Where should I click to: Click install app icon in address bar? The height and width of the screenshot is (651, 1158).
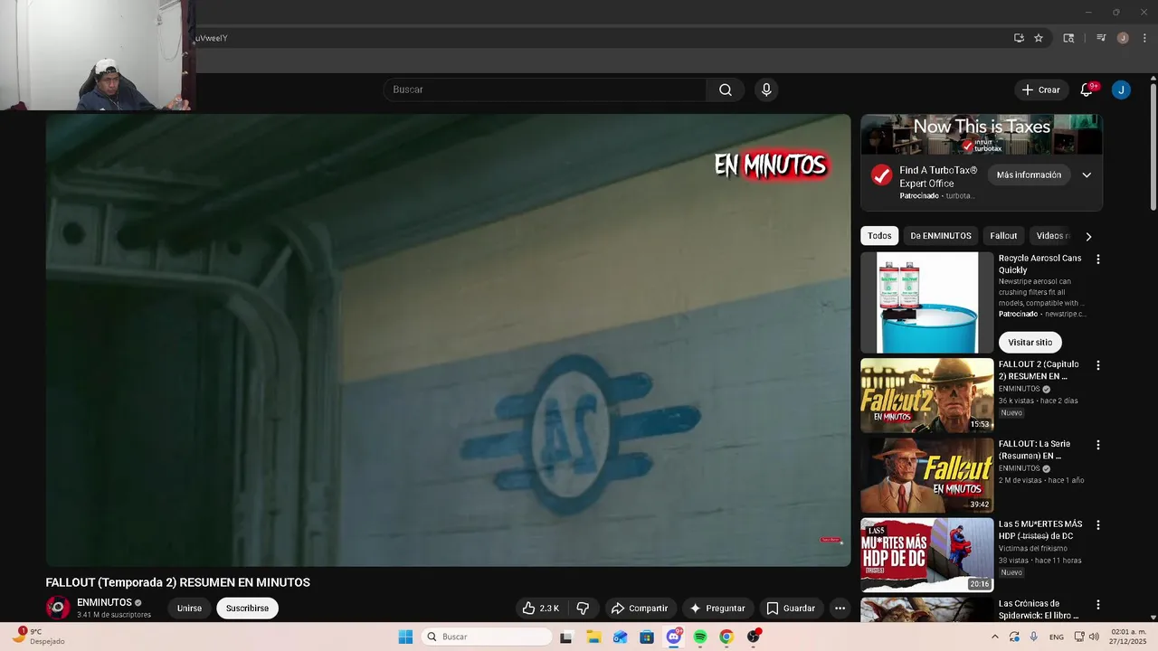tap(1019, 38)
